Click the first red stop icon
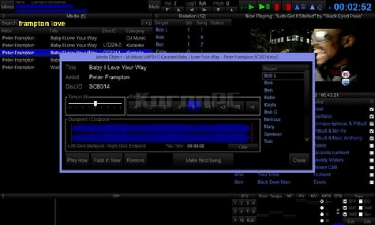This screenshot has width=375, height=225. tap(277, 7)
